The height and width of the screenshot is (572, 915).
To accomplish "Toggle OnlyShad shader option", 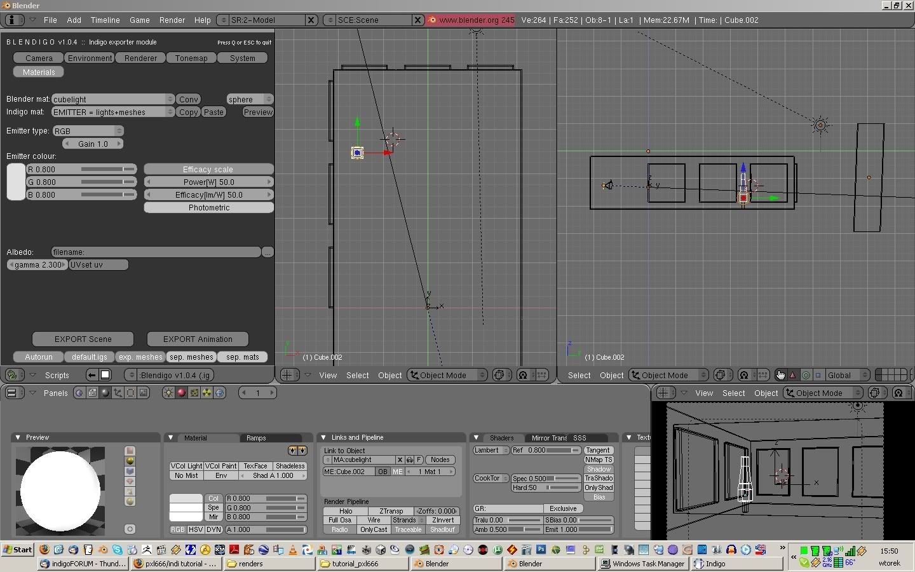I will pyautogui.click(x=599, y=487).
